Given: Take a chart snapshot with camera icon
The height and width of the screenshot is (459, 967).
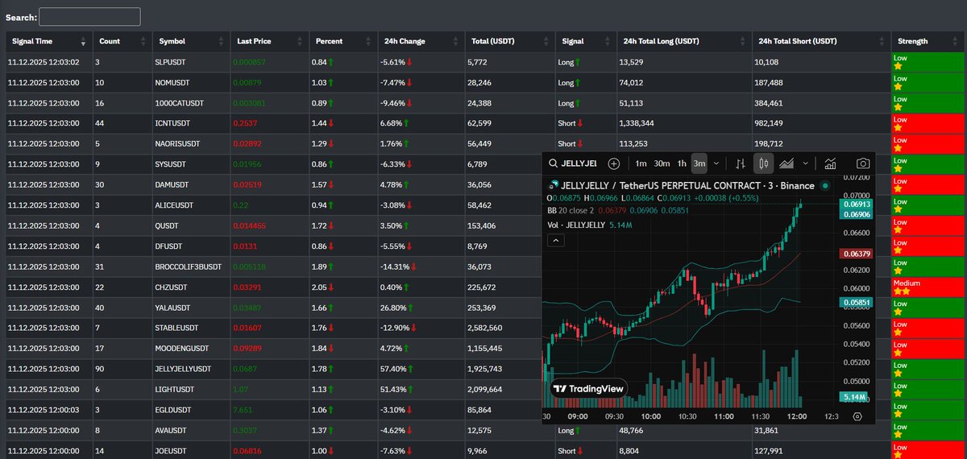Looking at the screenshot, I should coord(862,163).
